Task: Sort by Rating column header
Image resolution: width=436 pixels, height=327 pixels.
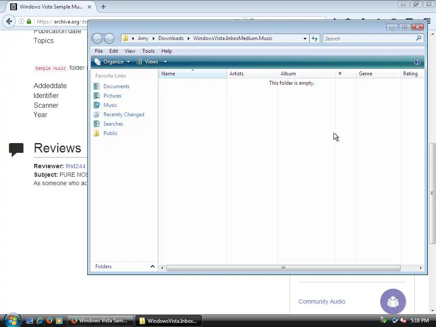Action: tap(412, 74)
